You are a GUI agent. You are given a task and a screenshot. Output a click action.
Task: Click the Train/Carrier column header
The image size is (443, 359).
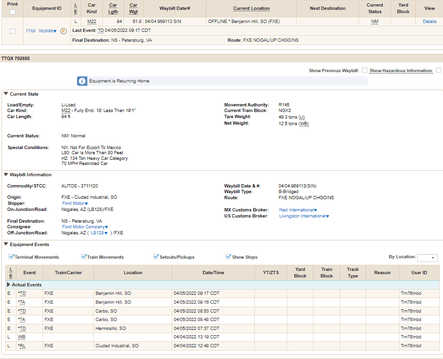[68, 273]
